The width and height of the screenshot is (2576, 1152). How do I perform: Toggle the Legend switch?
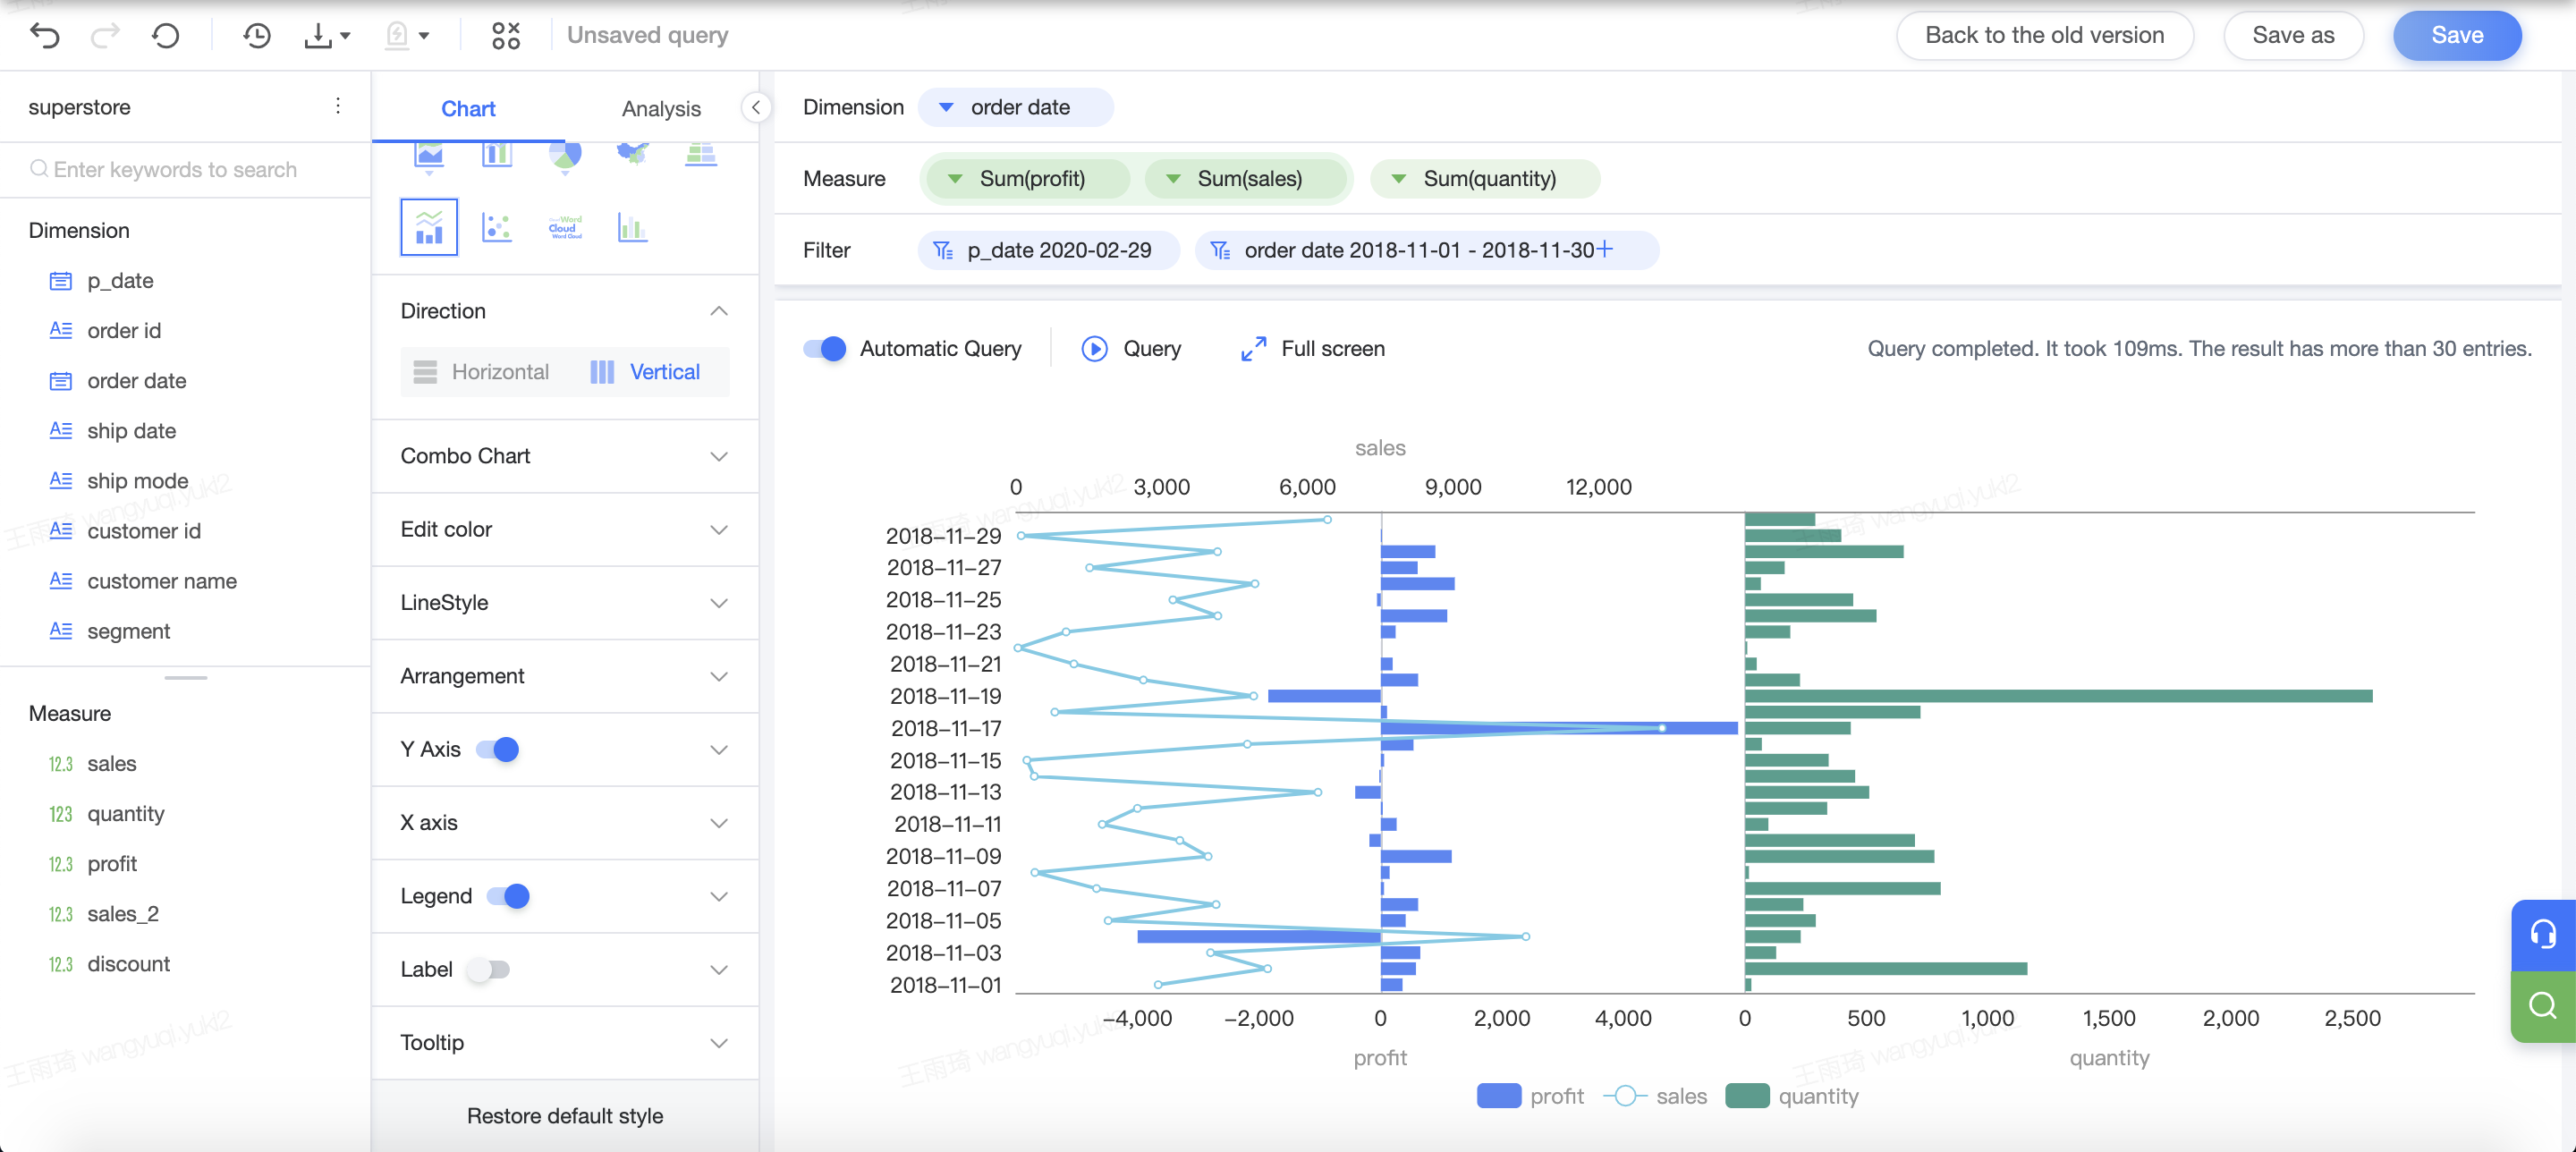(x=508, y=896)
